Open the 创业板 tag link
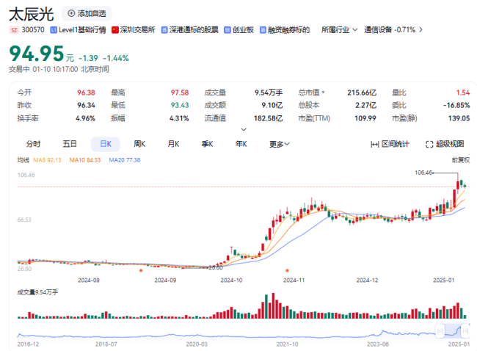The height and width of the screenshot is (351, 477). pyautogui.click(x=243, y=30)
